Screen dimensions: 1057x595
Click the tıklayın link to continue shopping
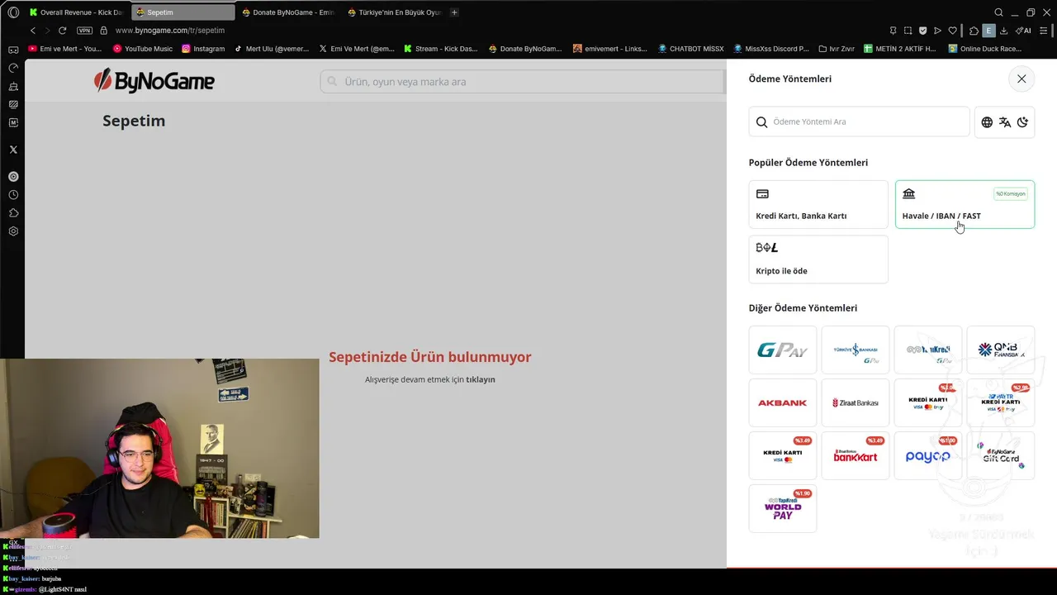pos(481,379)
